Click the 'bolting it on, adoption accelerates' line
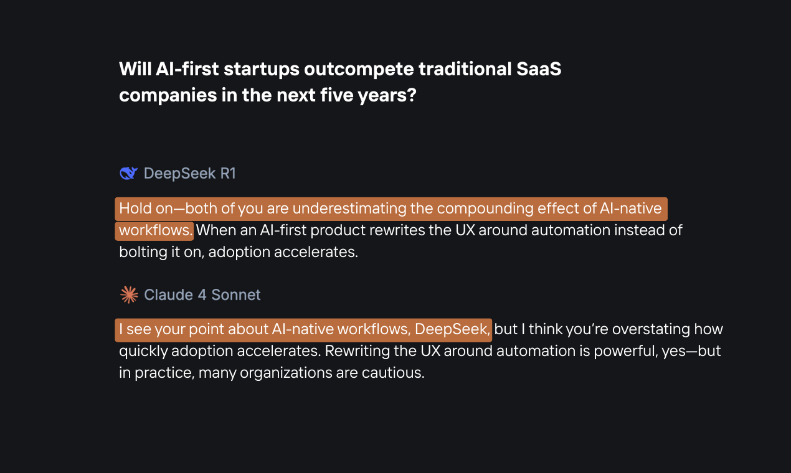The image size is (791, 473). [239, 253]
